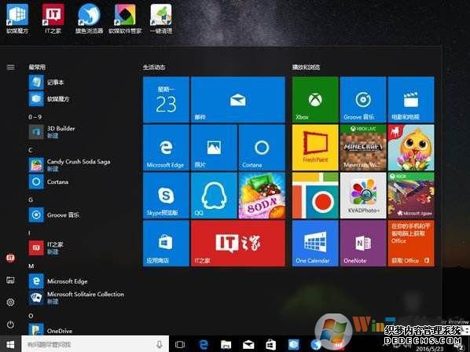Screen dimensions: 470x352
Task: Open File Explorer on the taskbar
Action: pos(226,344)
